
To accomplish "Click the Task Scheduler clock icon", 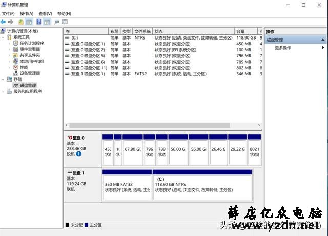I will pos(16,43).
